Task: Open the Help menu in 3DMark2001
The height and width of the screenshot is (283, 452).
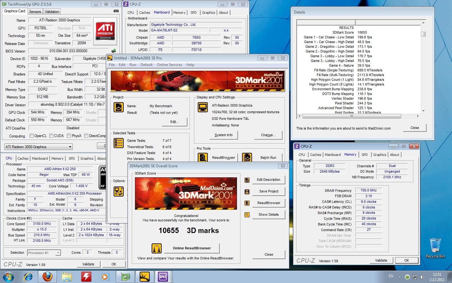Action: pyautogui.click(x=190, y=65)
